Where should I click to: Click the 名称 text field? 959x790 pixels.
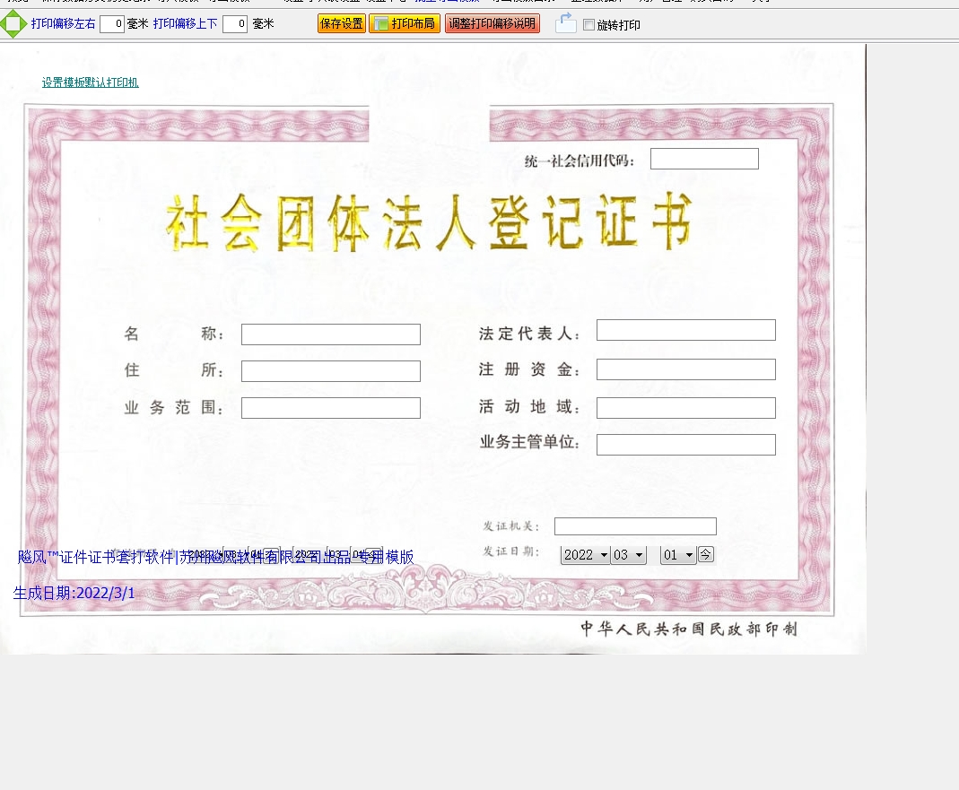pos(330,334)
